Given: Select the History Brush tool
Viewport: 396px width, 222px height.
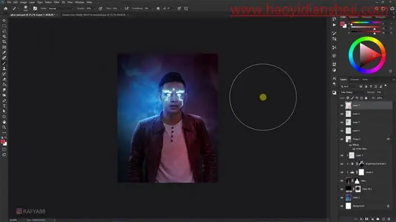Looking at the screenshot, I should pyautogui.click(x=4, y=74).
